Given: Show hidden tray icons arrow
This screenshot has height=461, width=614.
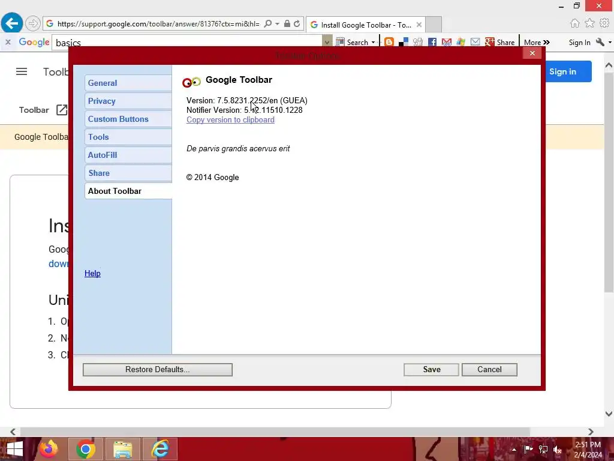Looking at the screenshot, I should click(514, 450).
